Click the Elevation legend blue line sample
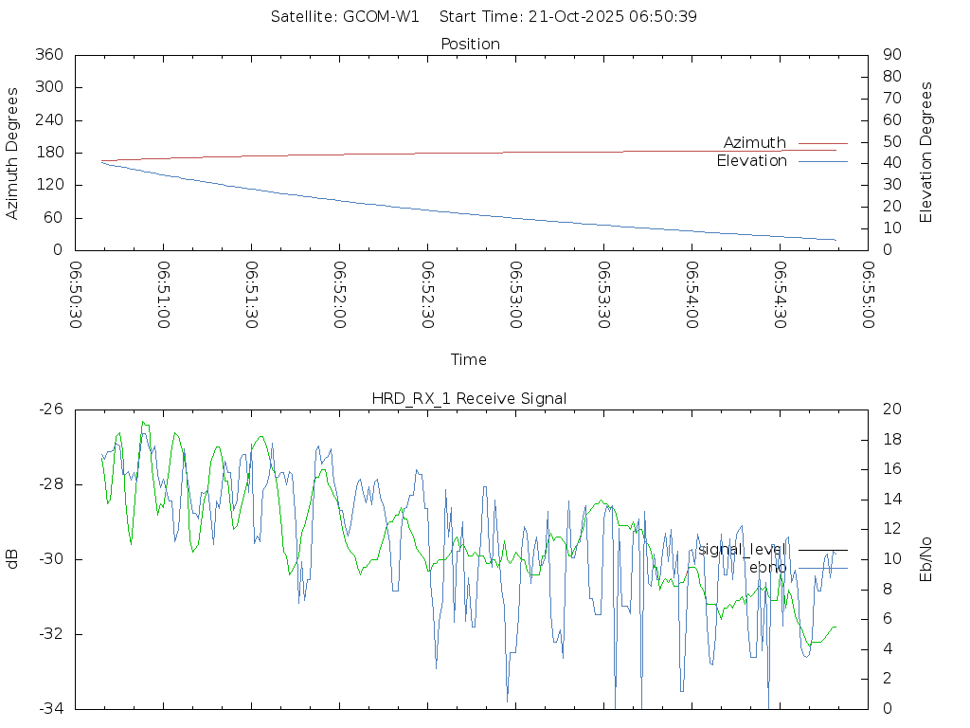The image size is (970, 728). (x=822, y=161)
